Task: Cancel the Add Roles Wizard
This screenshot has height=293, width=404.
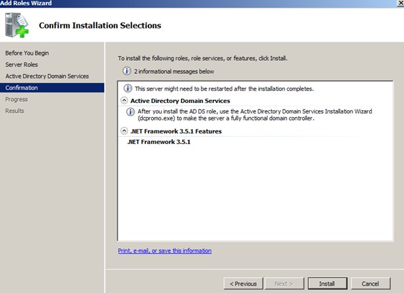Action: click(x=370, y=284)
